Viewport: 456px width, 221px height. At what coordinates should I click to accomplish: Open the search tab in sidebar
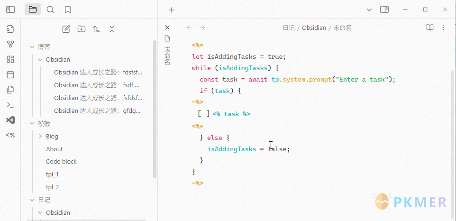click(x=50, y=9)
